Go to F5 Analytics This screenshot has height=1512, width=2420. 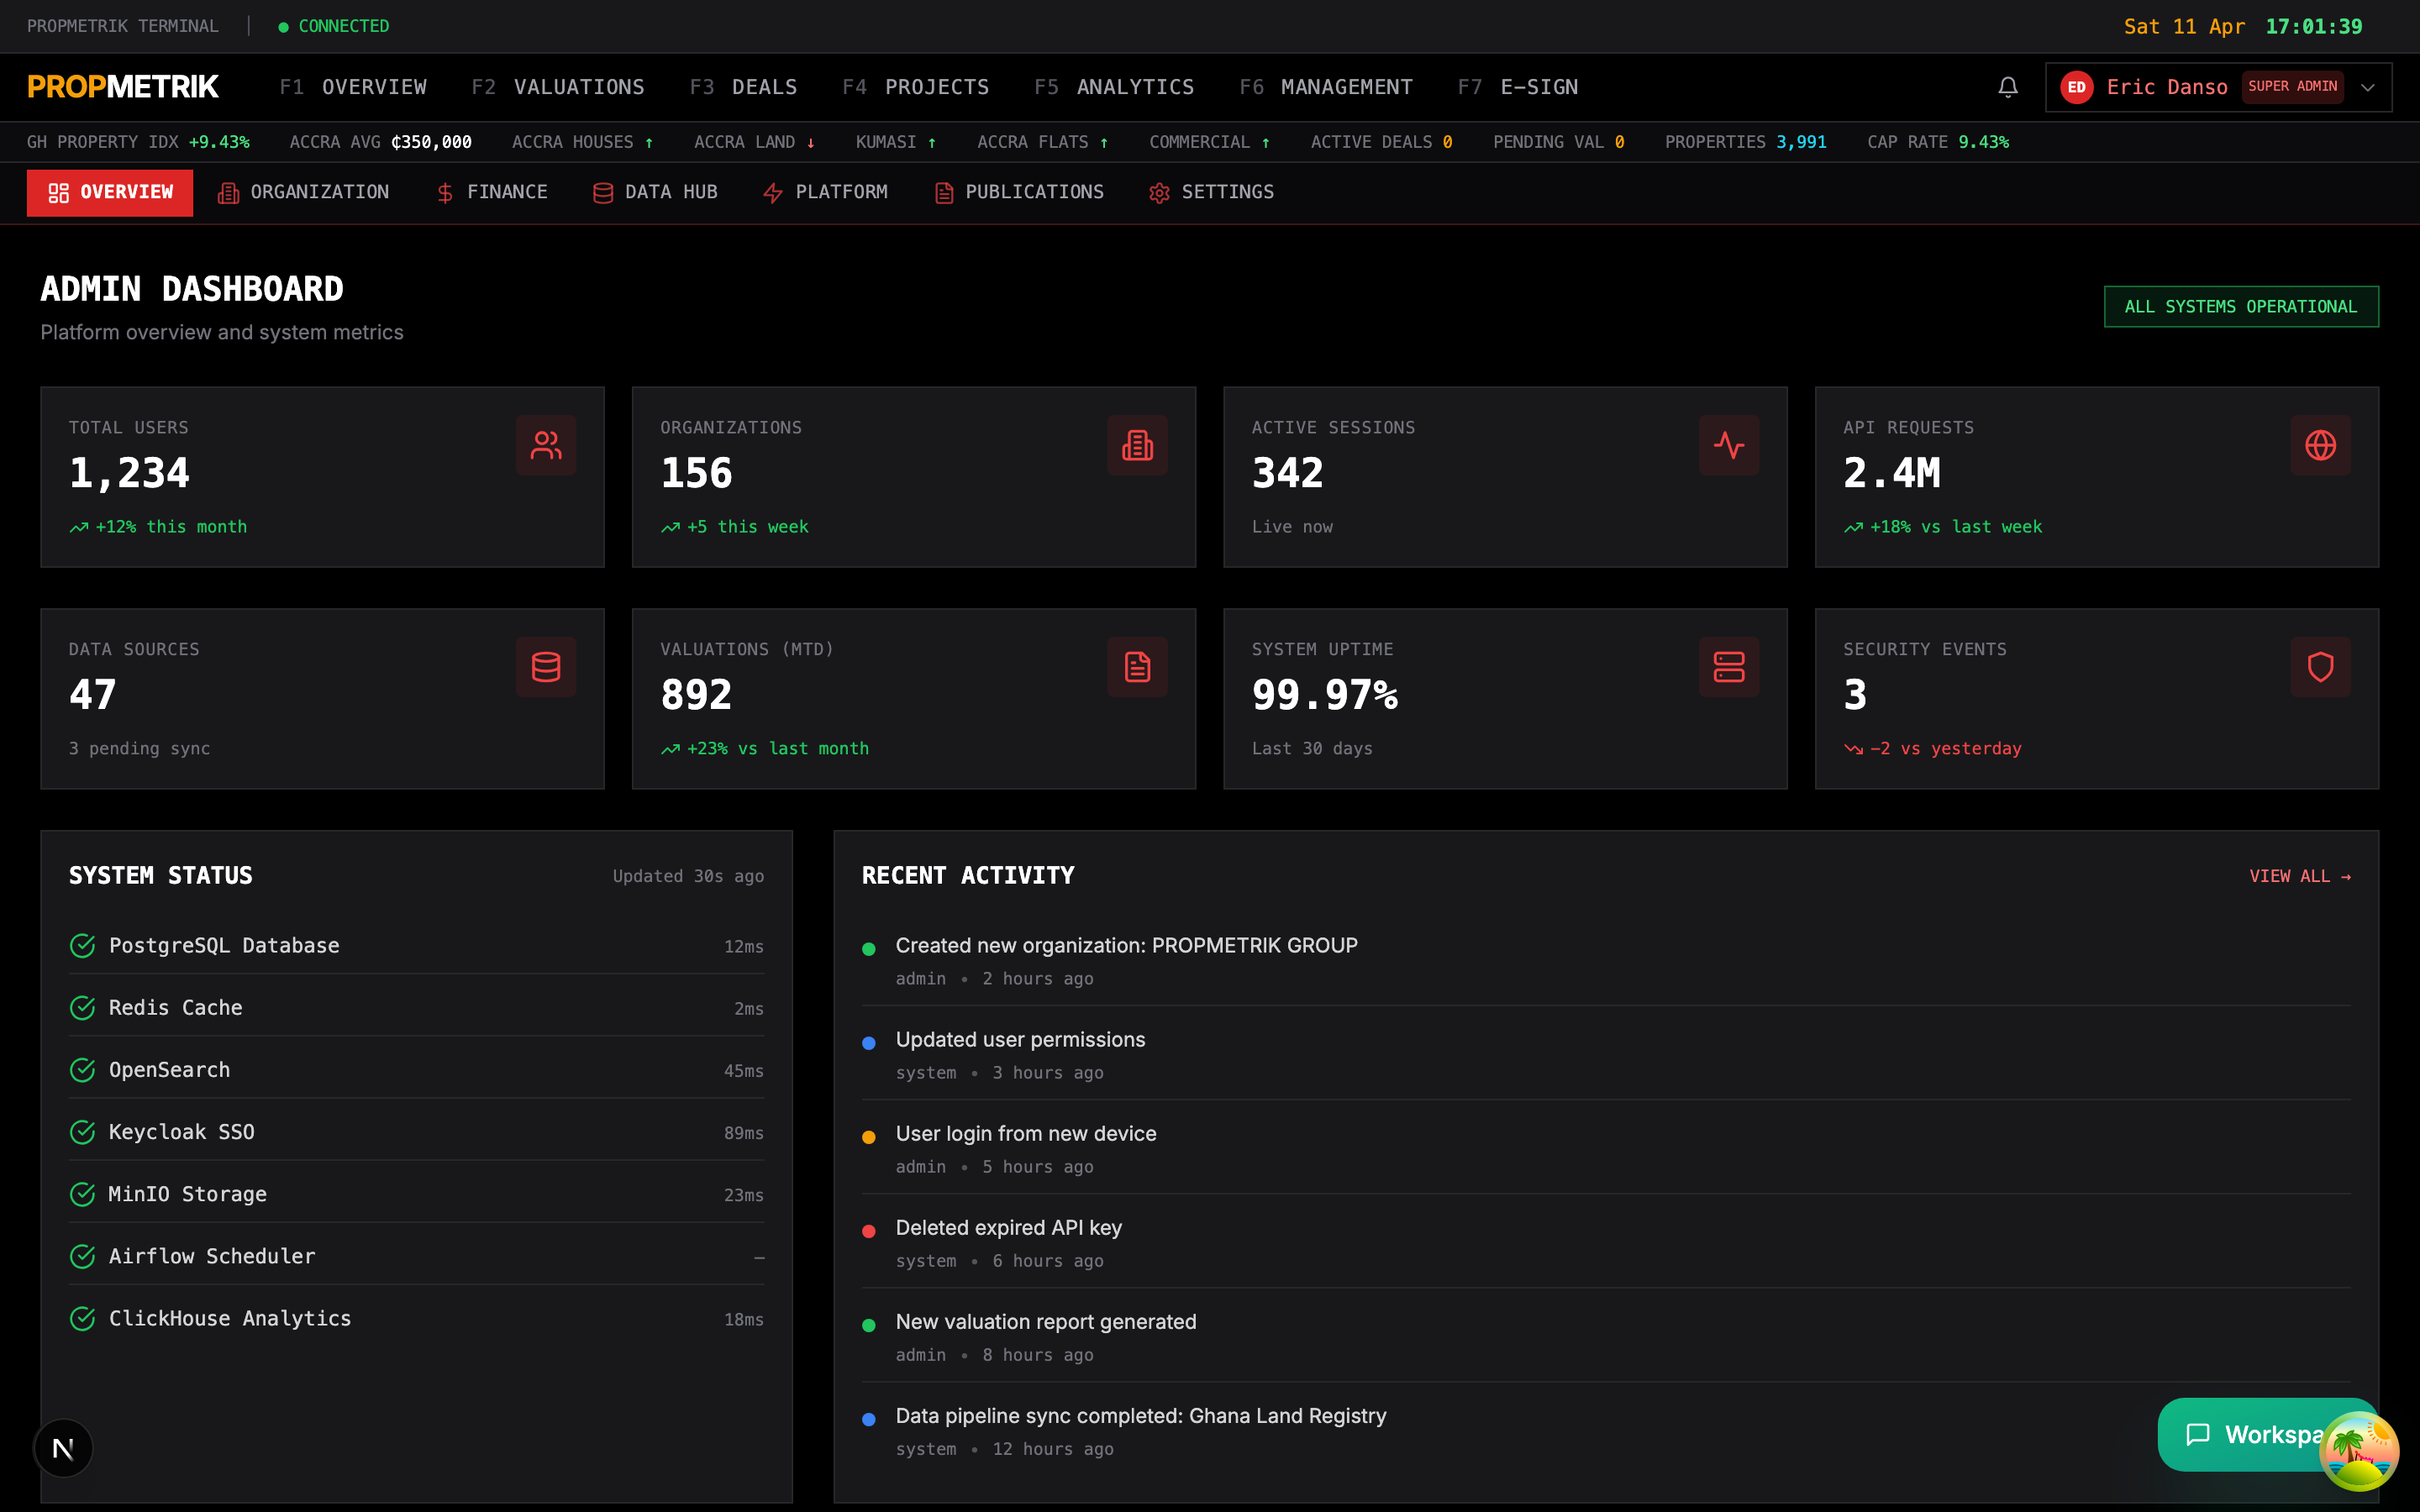point(1114,87)
